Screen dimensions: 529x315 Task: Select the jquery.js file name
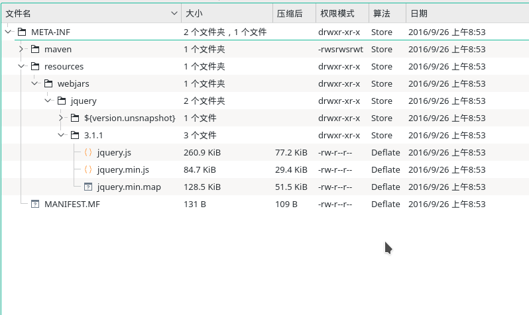114,153
